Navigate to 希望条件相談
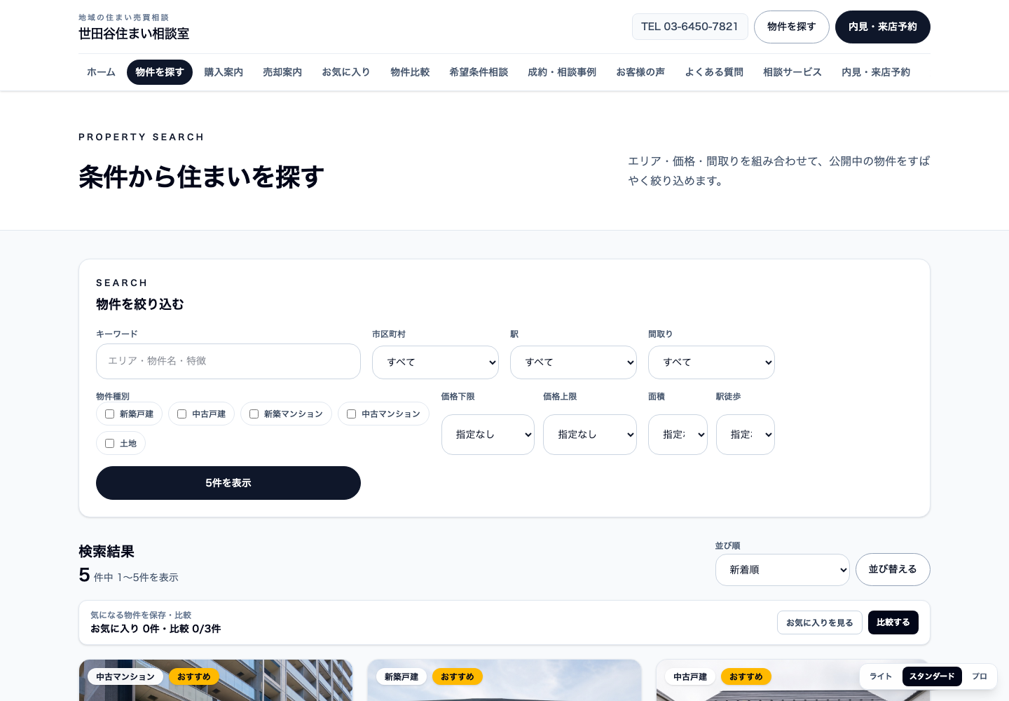The image size is (1009, 701). point(479,72)
